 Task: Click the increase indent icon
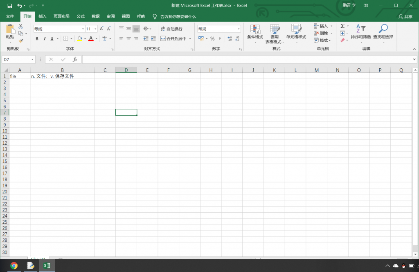153,39
